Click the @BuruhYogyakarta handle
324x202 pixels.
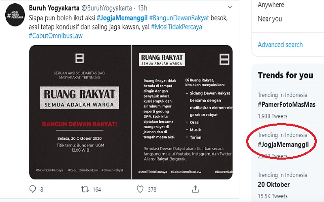pyautogui.click(x=107, y=8)
